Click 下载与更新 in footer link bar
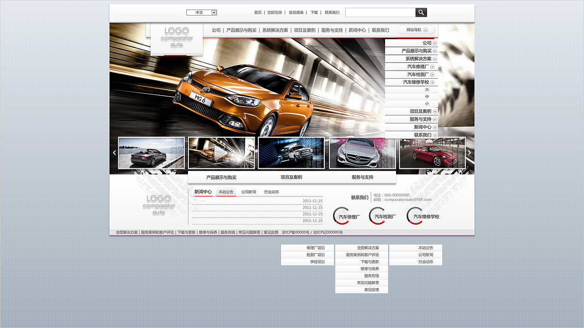584x328 pixels. point(186,232)
